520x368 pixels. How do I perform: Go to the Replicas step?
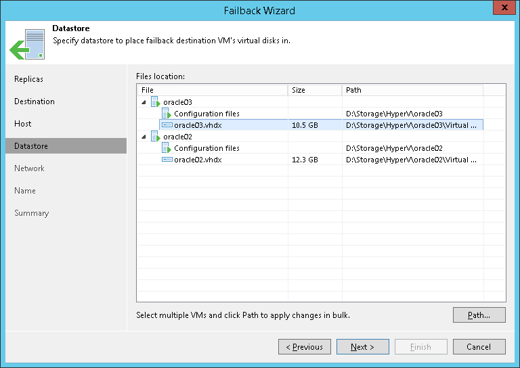(28, 79)
